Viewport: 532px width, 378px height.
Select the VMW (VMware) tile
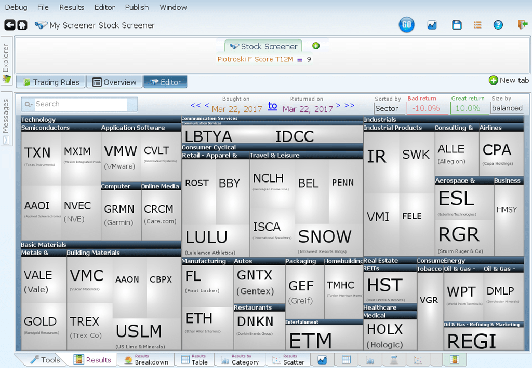(x=121, y=157)
